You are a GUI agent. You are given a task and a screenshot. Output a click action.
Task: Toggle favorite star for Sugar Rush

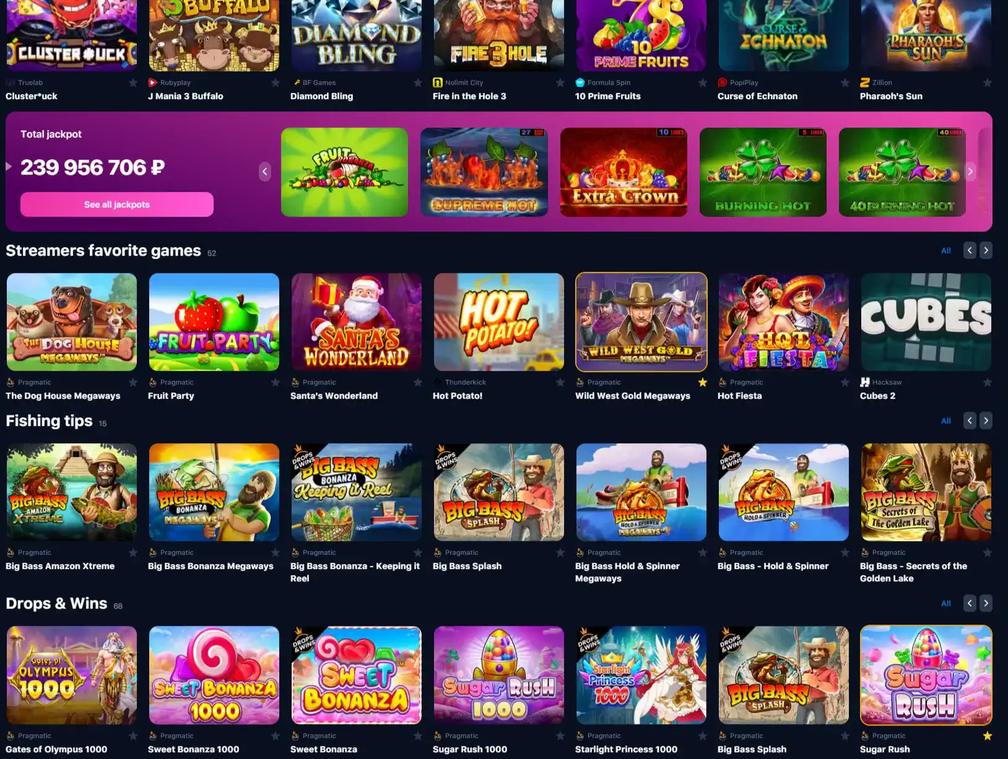coord(987,736)
